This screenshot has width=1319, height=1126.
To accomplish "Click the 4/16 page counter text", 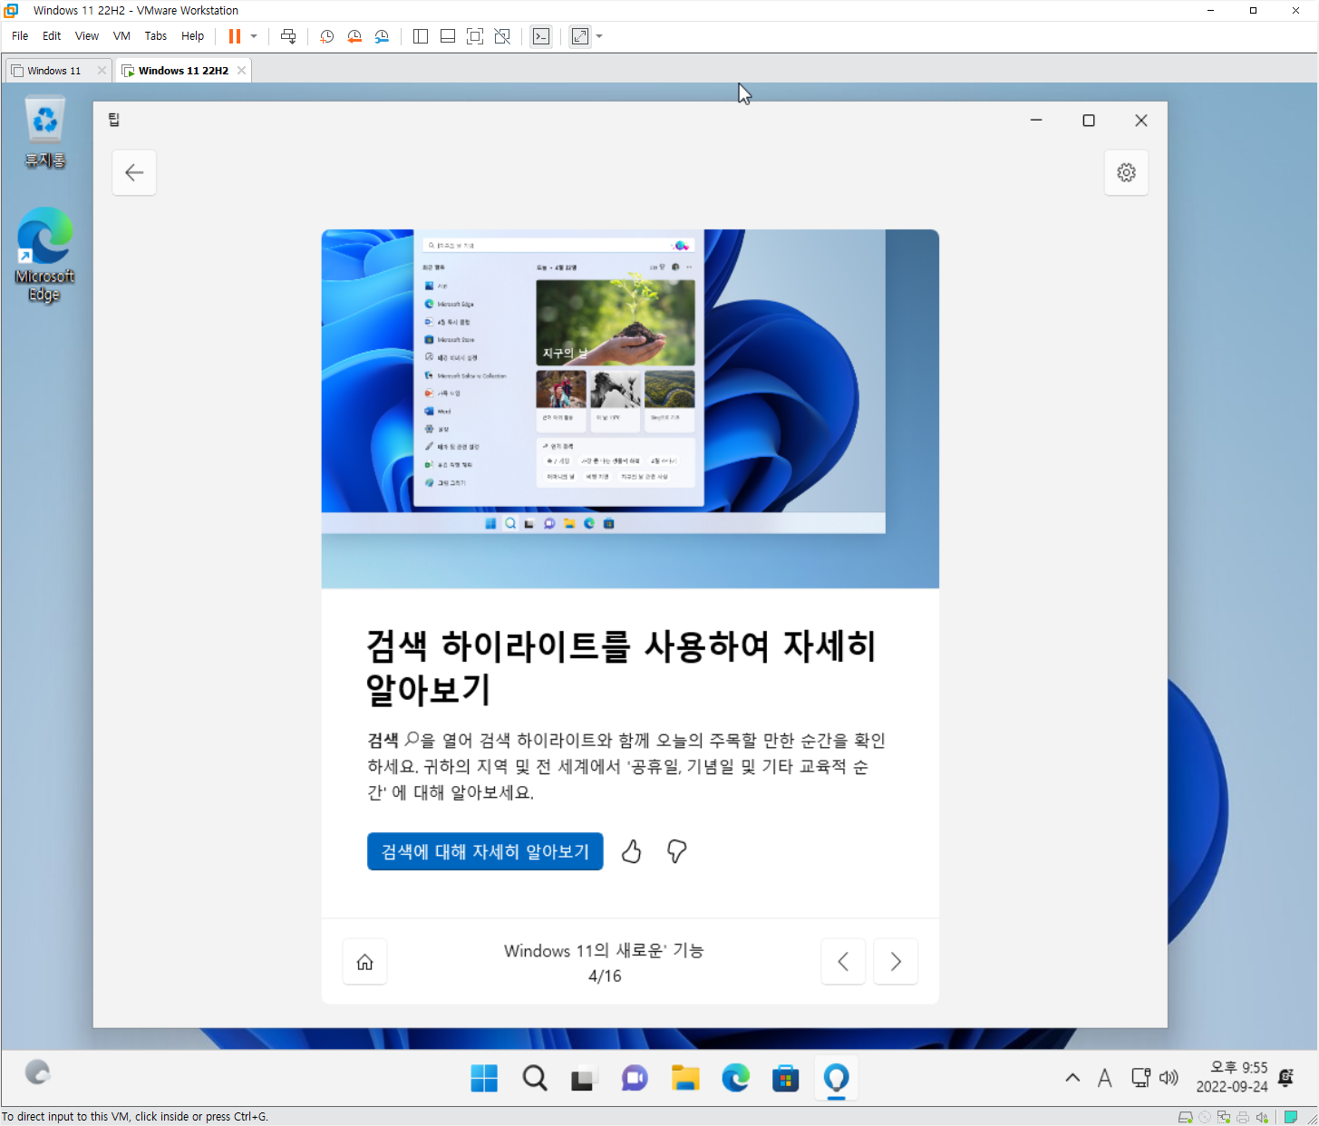I will (605, 976).
